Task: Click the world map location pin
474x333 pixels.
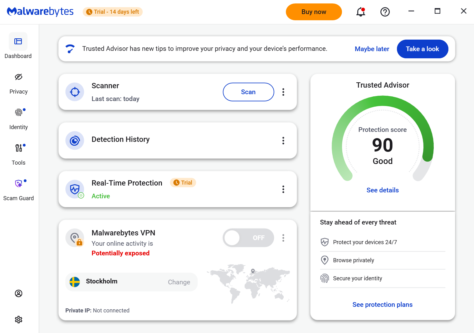Action: coord(253,271)
